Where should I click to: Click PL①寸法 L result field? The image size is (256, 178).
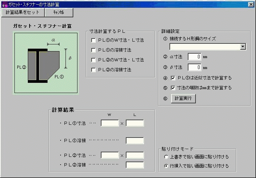point(135,123)
